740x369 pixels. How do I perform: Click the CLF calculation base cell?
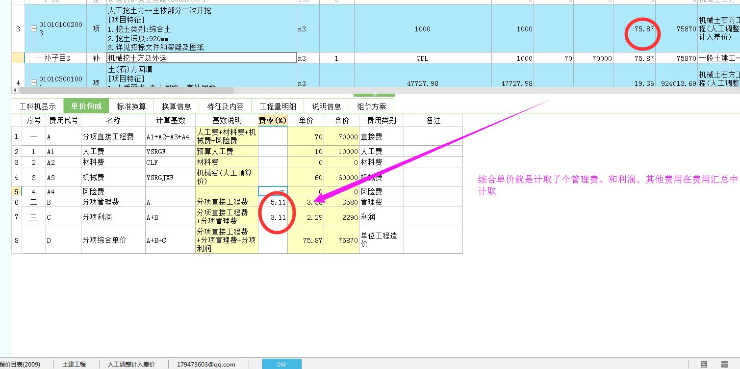pyautogui.click(x=170, y=162)
